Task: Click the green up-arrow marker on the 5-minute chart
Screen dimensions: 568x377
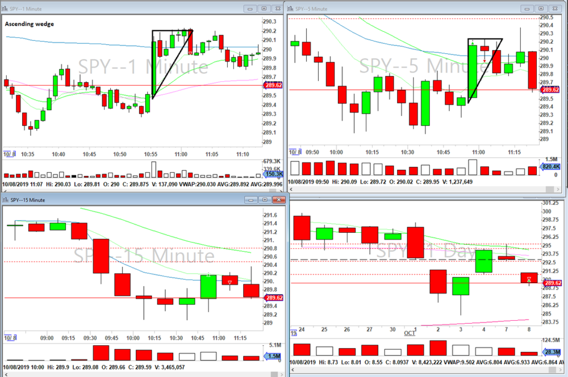Action: pyautogui.click(x=473, y=42)
